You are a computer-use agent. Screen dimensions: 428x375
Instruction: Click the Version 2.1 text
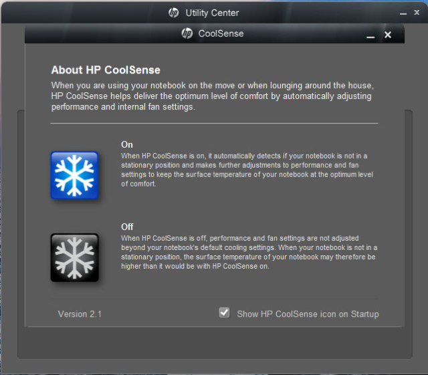pos(80,314)
